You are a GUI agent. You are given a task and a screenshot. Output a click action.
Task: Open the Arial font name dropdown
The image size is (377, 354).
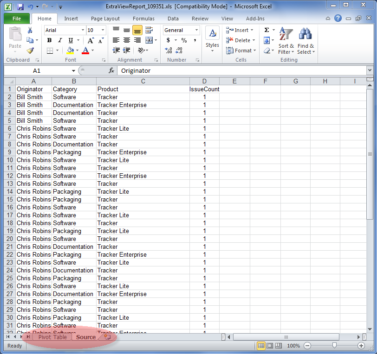[83, 30]
